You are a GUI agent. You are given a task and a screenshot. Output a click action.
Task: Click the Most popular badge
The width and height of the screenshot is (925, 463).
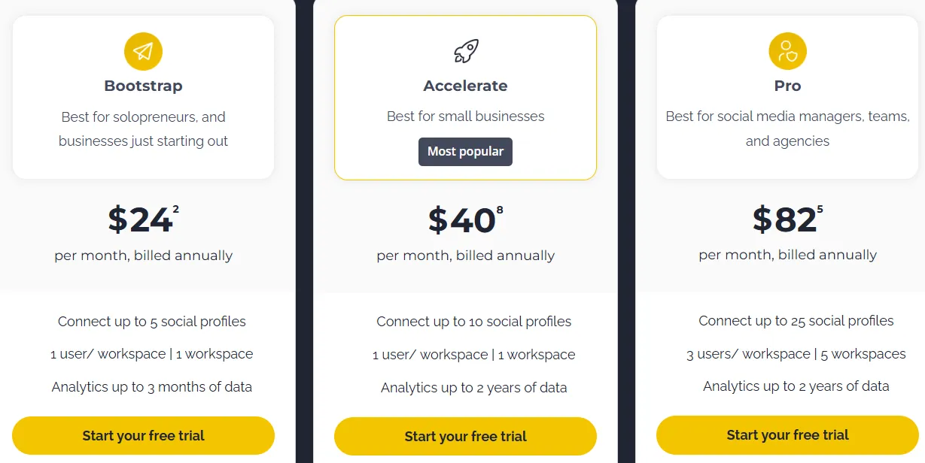(x=465, y=152)
